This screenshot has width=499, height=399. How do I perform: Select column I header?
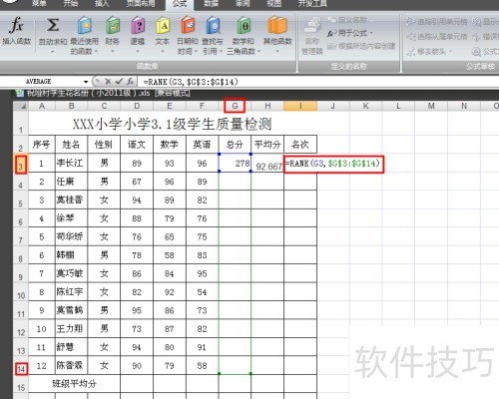[300, 106]
